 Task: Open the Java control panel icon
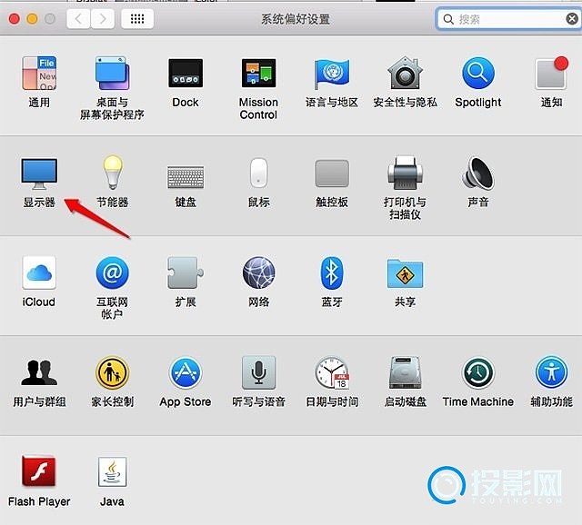click(x=112, y=472)
